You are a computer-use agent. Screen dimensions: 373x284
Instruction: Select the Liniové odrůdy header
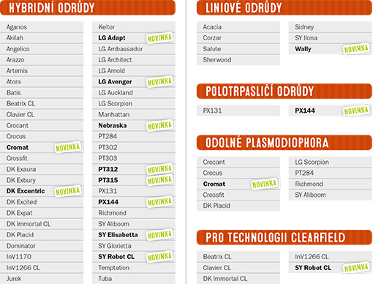point(285,7)
